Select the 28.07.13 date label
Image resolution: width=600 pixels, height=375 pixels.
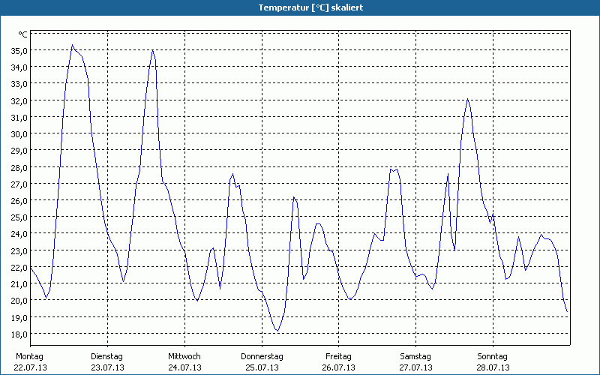[493, 367]
